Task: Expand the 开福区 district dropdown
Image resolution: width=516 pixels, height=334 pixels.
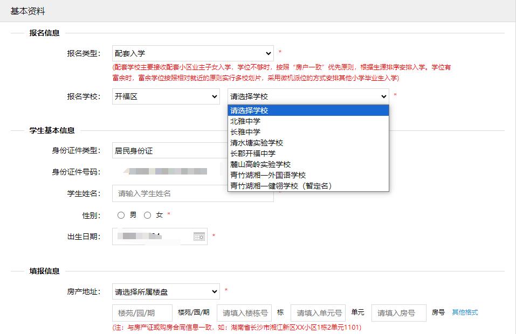Action: click(166, 96)
